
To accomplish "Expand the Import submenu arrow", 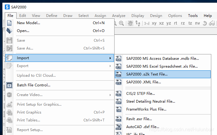I will click(110, 58).
